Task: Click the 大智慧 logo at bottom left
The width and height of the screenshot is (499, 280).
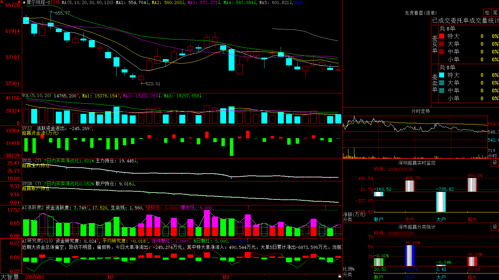Action: pyautogui.click(x=10, y=277)
